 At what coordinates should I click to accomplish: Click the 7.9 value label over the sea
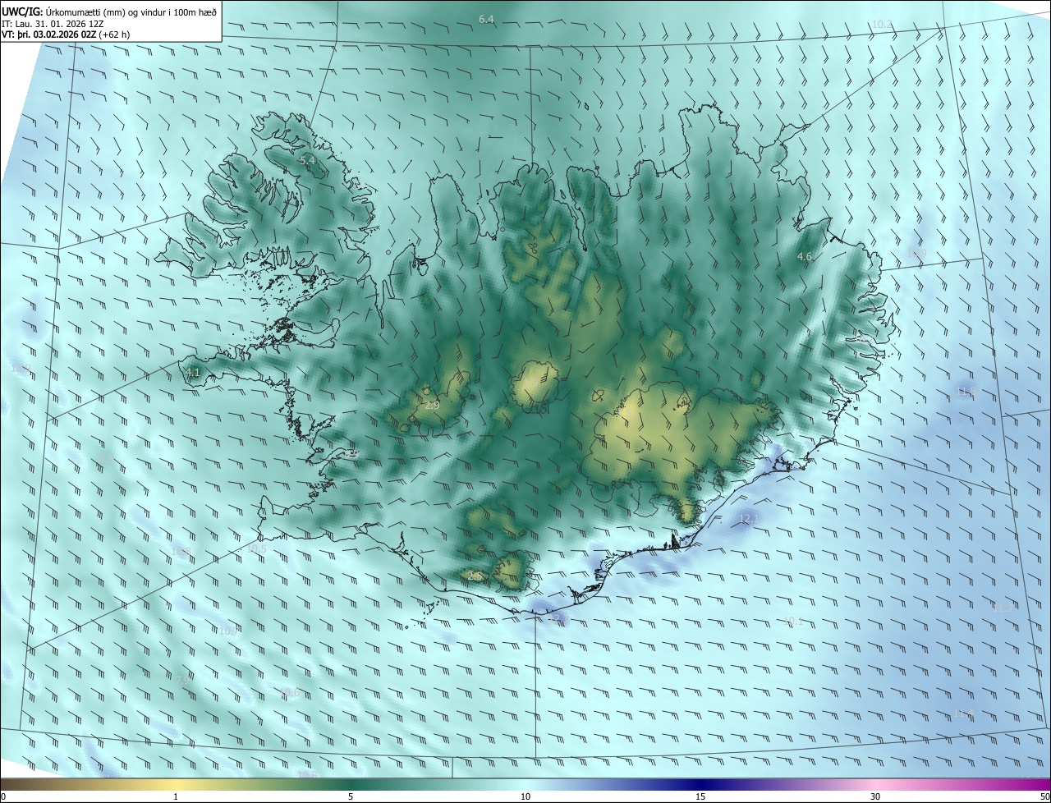tap(182, 680)
